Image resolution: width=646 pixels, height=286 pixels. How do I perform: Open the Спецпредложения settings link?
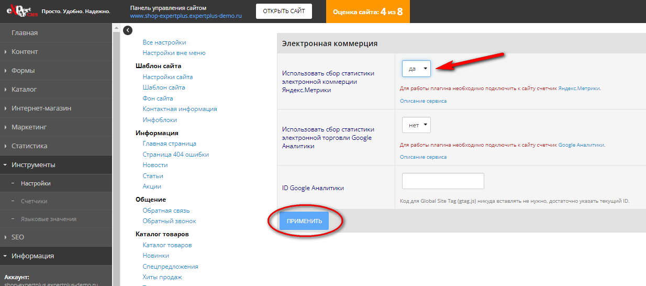click(x=171, y=267)
